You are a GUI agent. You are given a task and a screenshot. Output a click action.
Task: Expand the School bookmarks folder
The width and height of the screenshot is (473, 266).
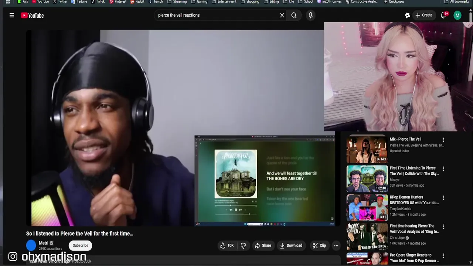click(x=306, y=2)
